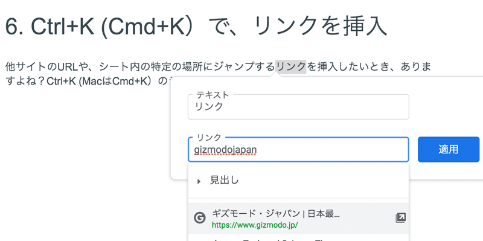Click inside the リンク URL input box
483x241 pixels.
tap(298, 149)
